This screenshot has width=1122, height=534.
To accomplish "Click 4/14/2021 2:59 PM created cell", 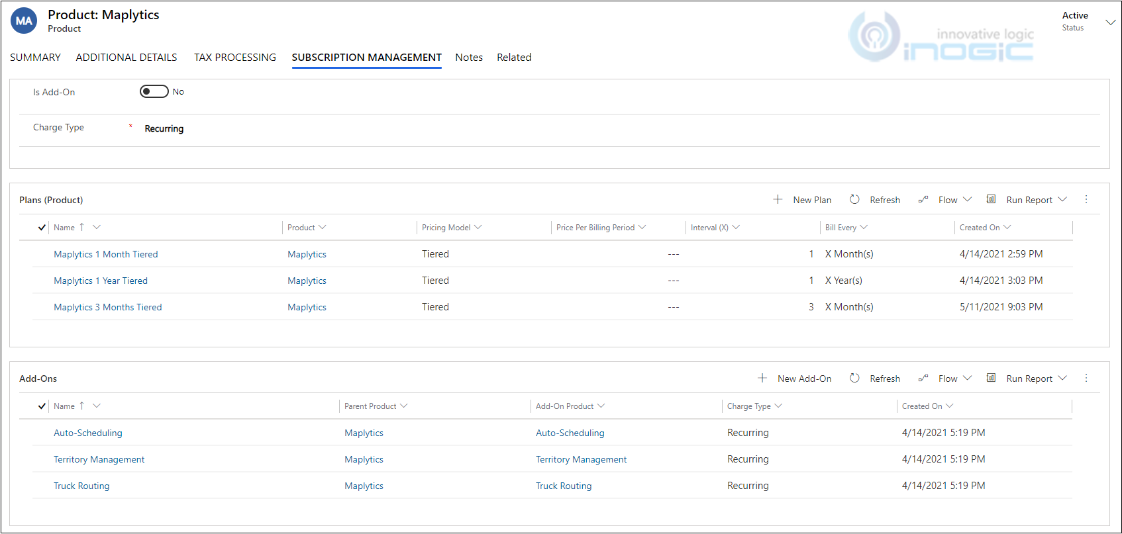I will click(x=1001, y=254).
